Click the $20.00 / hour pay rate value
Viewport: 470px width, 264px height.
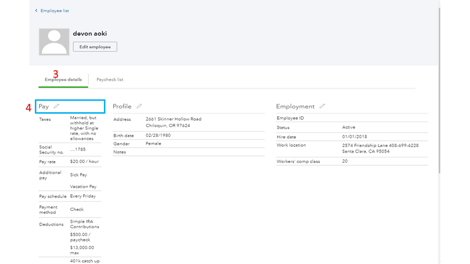click(x=84, y=161)
